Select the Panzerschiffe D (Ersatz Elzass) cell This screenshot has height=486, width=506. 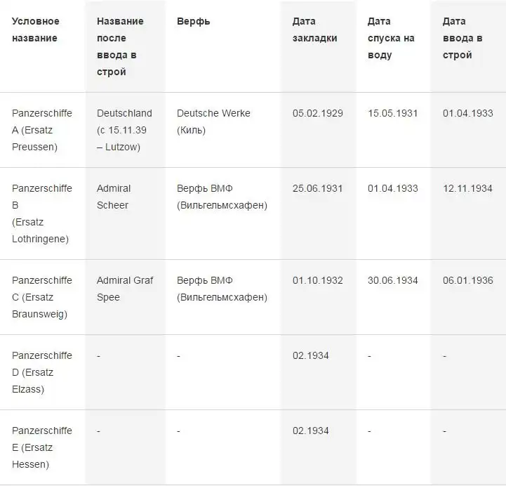[42, 372]
